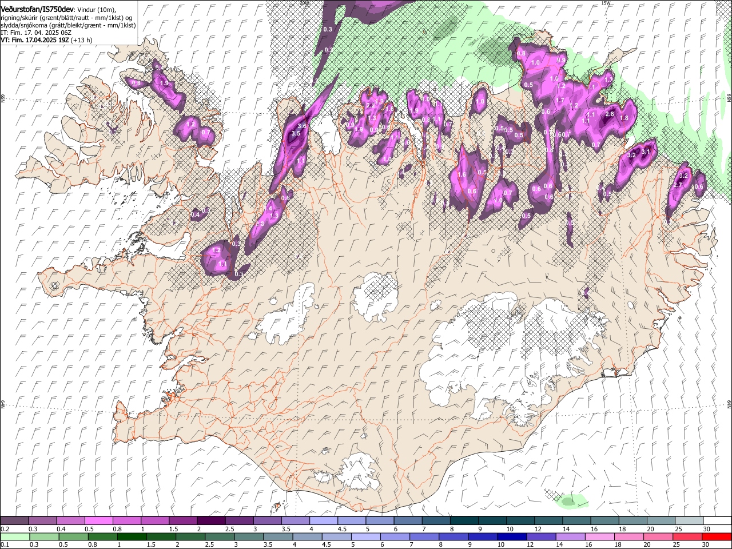Click the '15W' longitude label at the top
The image size is (732, 549).
coord(606,3)
